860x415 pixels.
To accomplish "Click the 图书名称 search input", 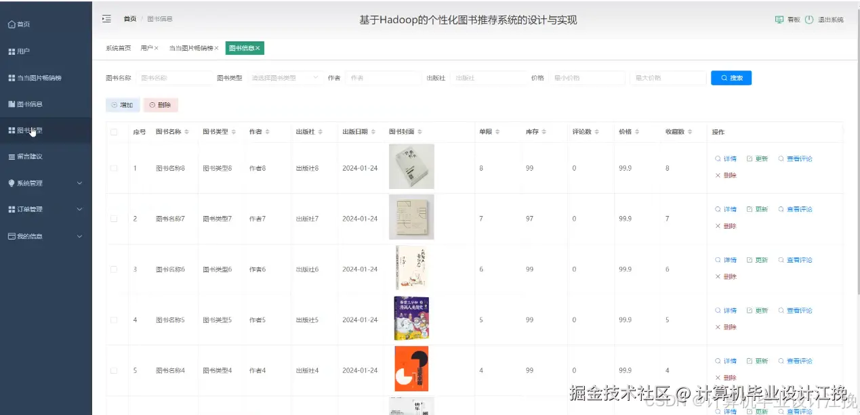I will (x=174, y=78).
